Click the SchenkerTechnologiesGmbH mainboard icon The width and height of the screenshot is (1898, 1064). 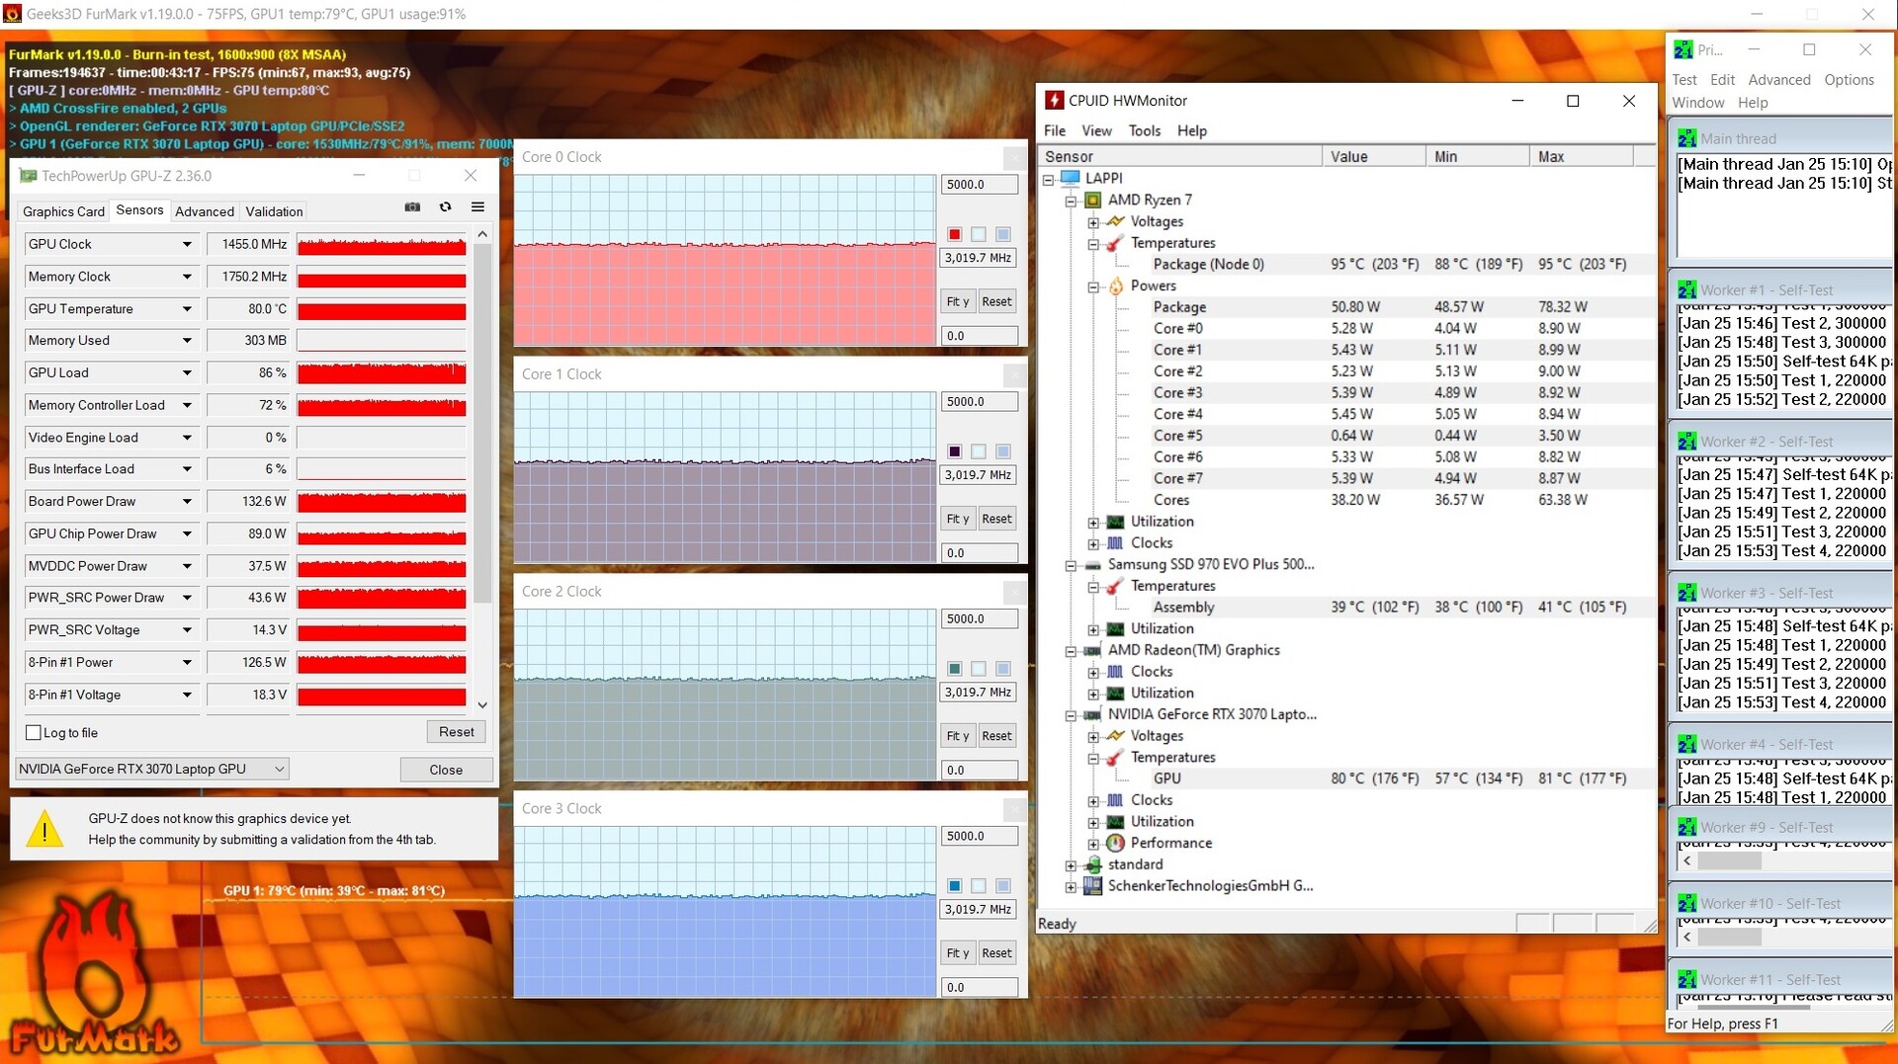pyautogui.click(x=1092, y=886)
